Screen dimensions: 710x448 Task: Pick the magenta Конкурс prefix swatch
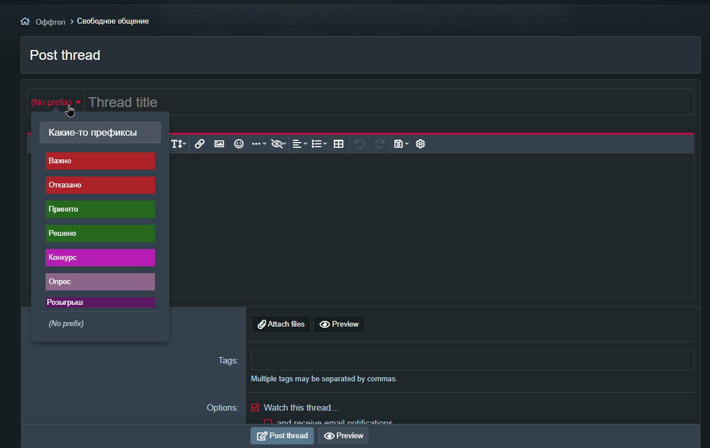point(100,258)
